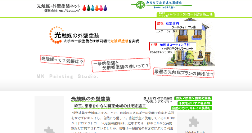Click the 防汚×抗菌×防臭の効果 green tag
252x133 pixels.
tap(193, 98)
